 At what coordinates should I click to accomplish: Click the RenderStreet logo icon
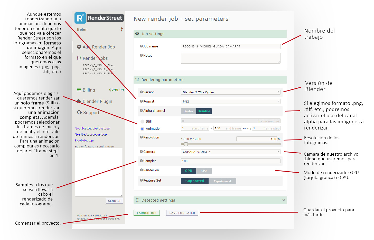80,18
